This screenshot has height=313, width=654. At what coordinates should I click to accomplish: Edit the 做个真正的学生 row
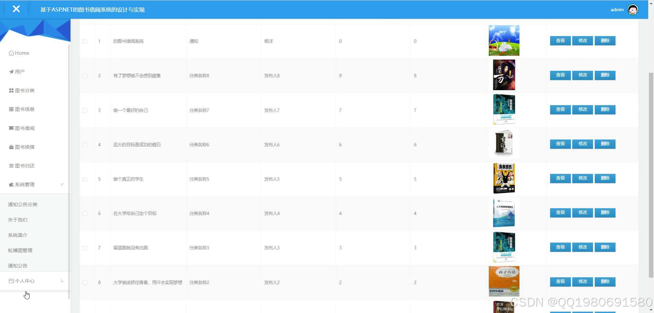[x=582, y=178]
